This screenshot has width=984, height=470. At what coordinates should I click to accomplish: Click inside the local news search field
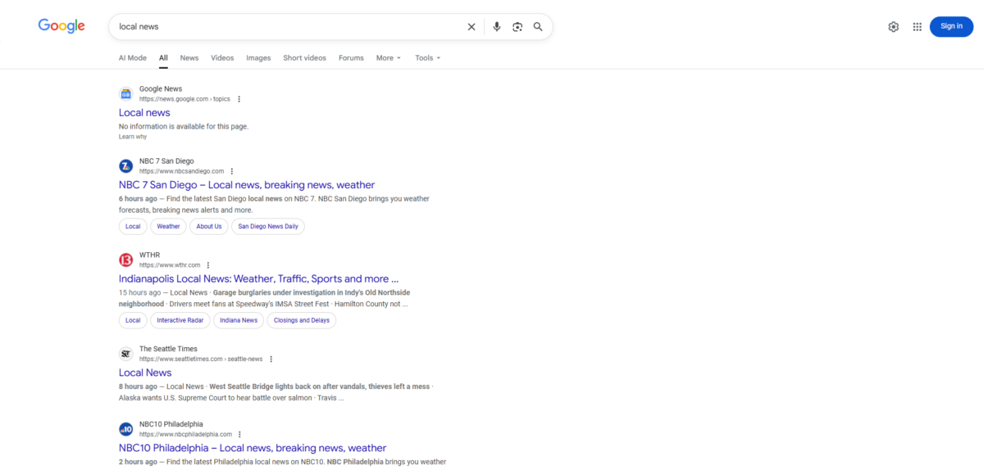pyautogui.click(x=287, y=27)
